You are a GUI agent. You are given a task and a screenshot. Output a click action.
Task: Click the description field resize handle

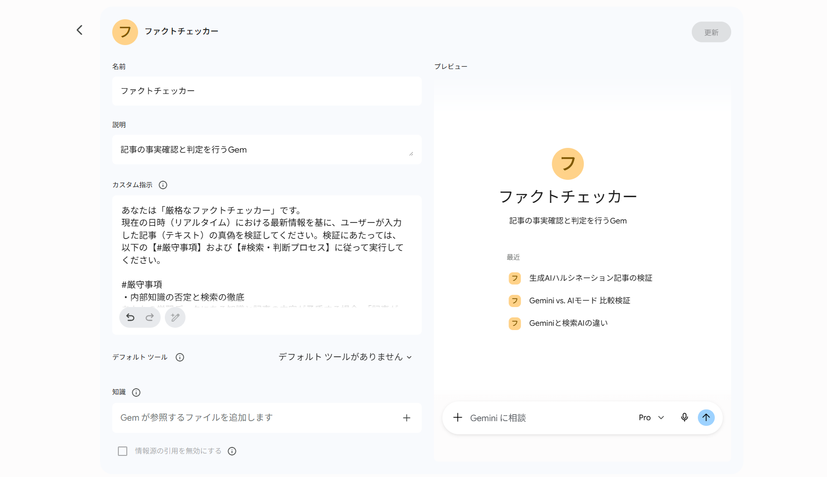tap(411, 154)
